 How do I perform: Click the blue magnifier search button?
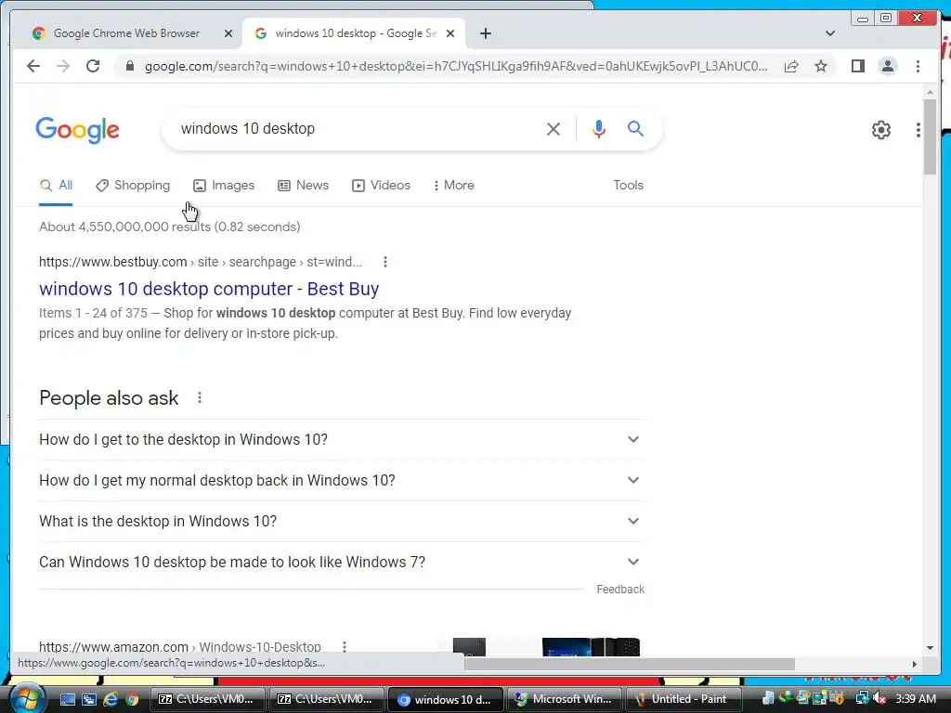[635, 128]
